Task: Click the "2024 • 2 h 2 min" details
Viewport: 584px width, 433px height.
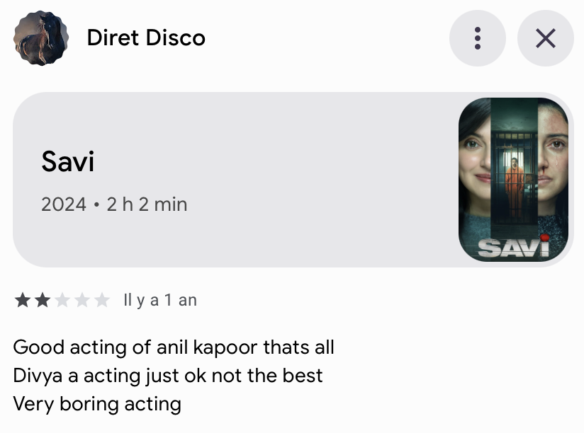Action: coord(114,204)
